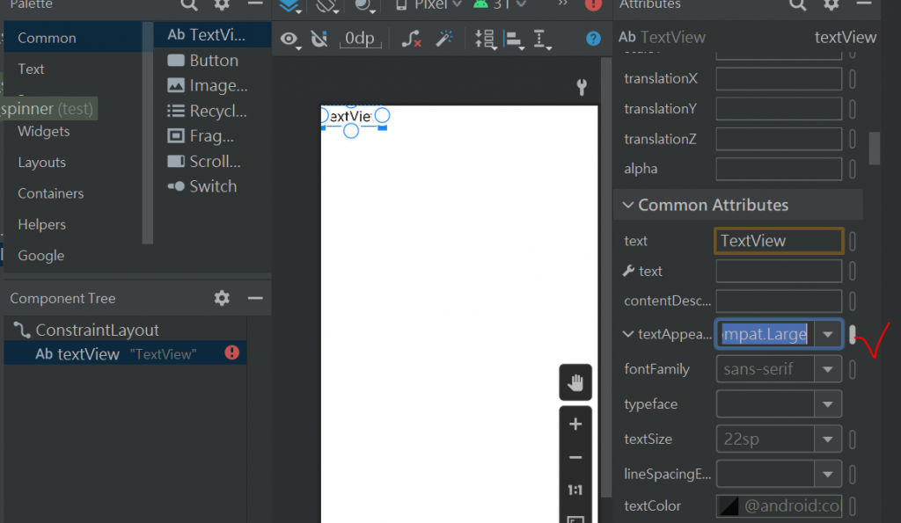Image resolution: width=901 pixels, height=523 pixels.
Task: Choose TextView in palette list
Action: [x=212, y=34]
